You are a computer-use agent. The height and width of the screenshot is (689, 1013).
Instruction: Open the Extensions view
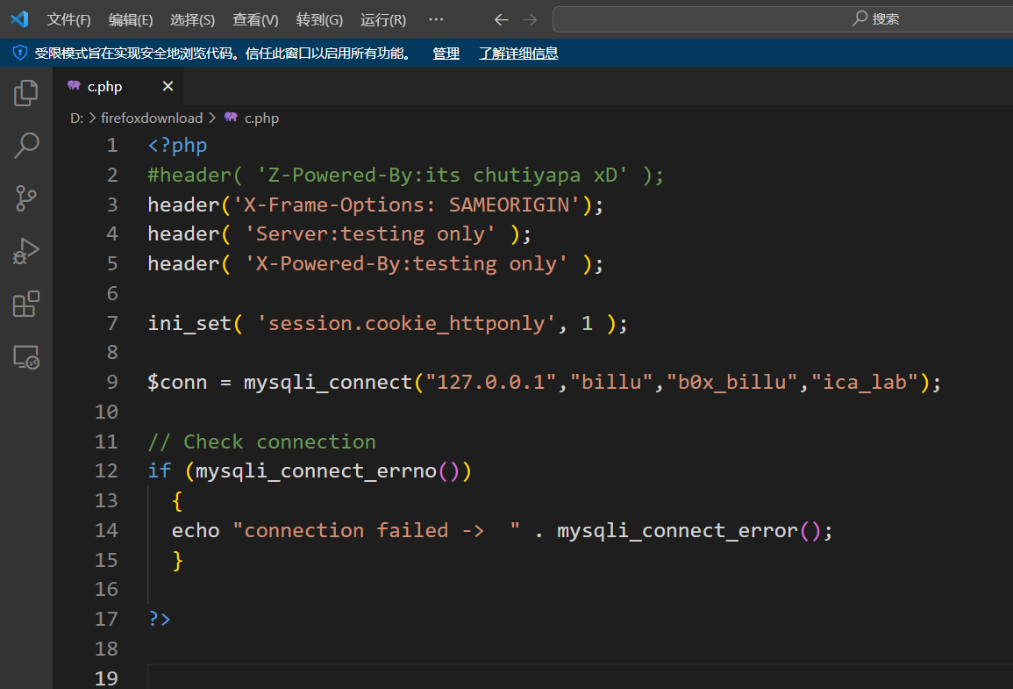pos(25,304)
